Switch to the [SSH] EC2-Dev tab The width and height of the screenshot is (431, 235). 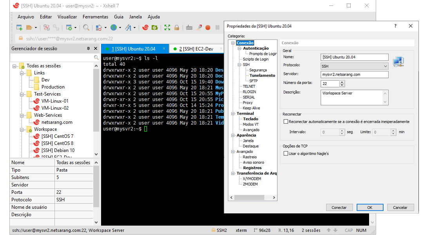(x=196, y=49)
